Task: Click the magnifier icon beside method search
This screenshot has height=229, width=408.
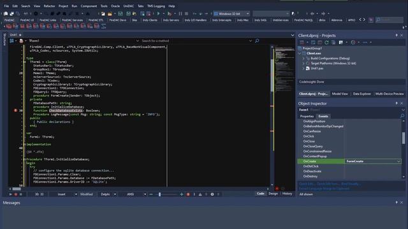Action: coord(257,41)
